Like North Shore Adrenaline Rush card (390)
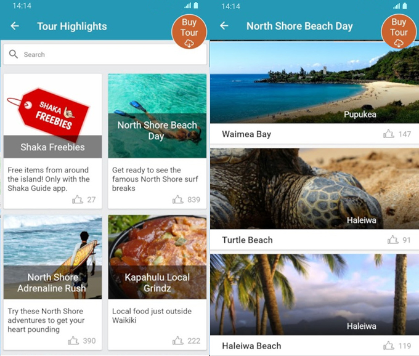 [73, 341]
